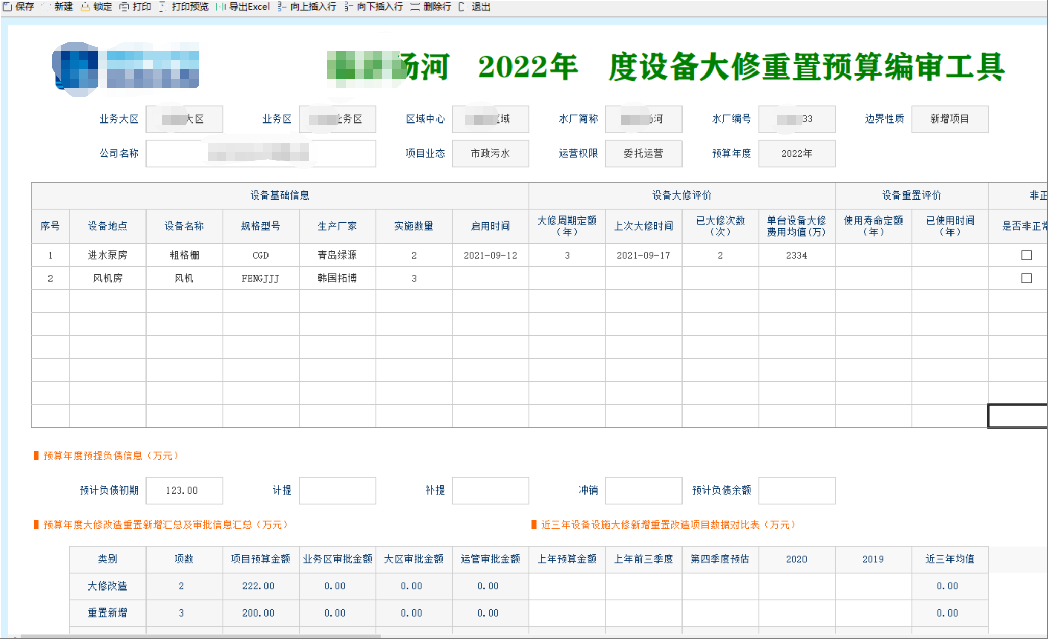The image size is (1048, 639).
Task: Select the CGD model cell
Action: click(261, 255)
